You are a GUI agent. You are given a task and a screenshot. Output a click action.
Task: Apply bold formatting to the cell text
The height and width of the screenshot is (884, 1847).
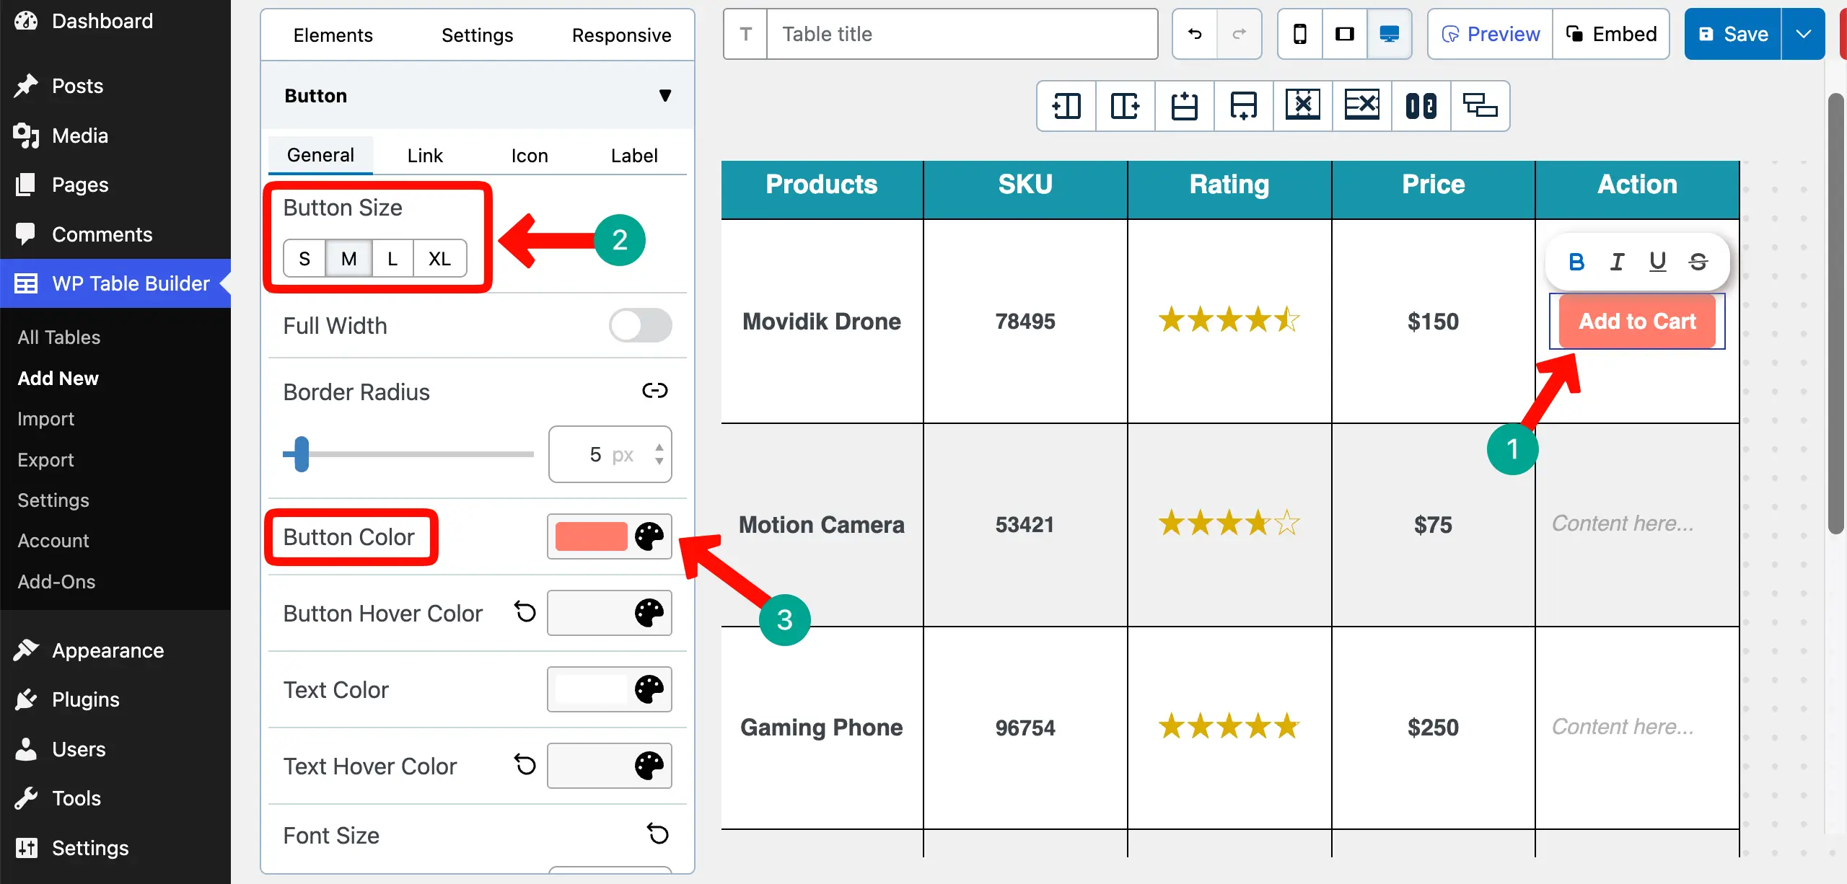pos(1576,261)
